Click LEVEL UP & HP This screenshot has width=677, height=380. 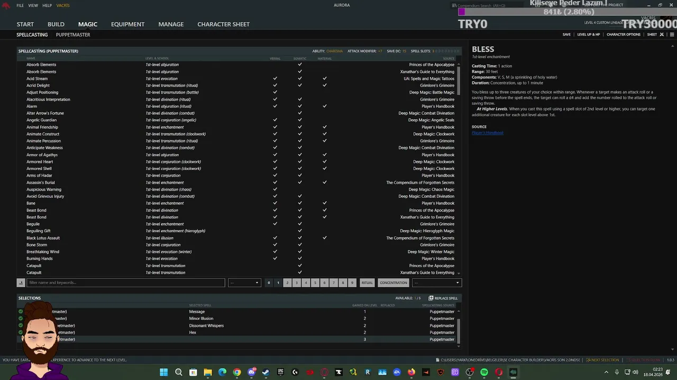(589, 34)
